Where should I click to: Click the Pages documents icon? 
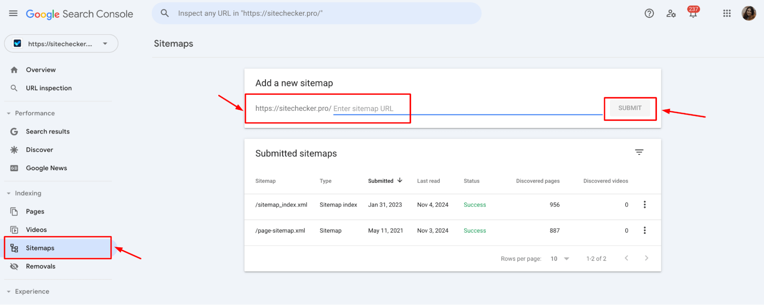[14, 211]
